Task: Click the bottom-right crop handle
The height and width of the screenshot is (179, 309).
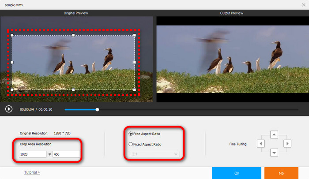Action: coord(135,89)
